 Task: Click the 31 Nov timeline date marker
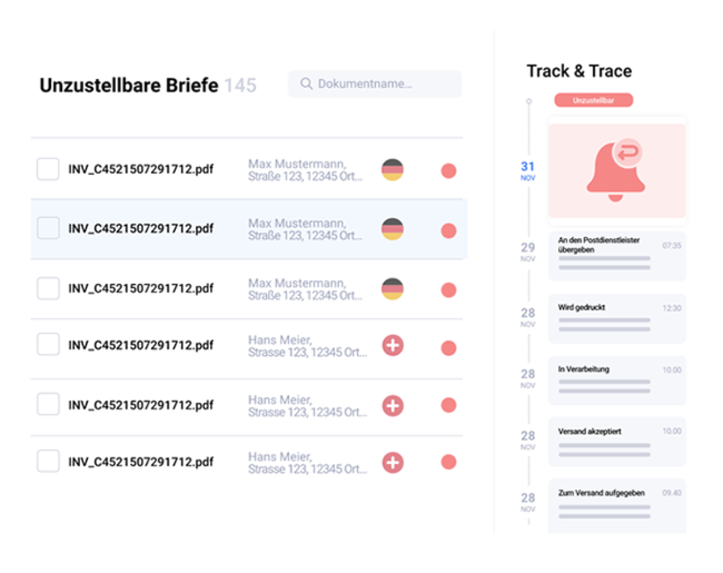click(x=528, y=171)
